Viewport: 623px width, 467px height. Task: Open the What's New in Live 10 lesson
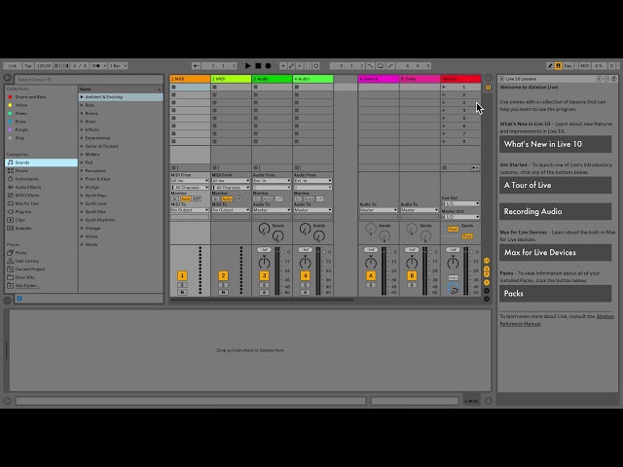click(555, 144)
